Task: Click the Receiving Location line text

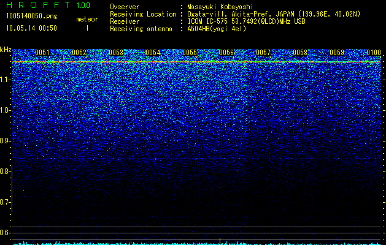Action: point(235,14)
